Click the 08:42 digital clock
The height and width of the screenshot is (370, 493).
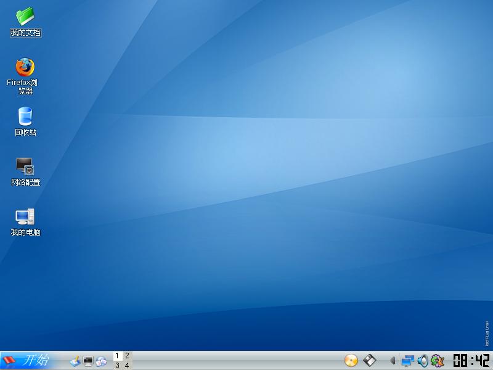(x=471, y=361)
